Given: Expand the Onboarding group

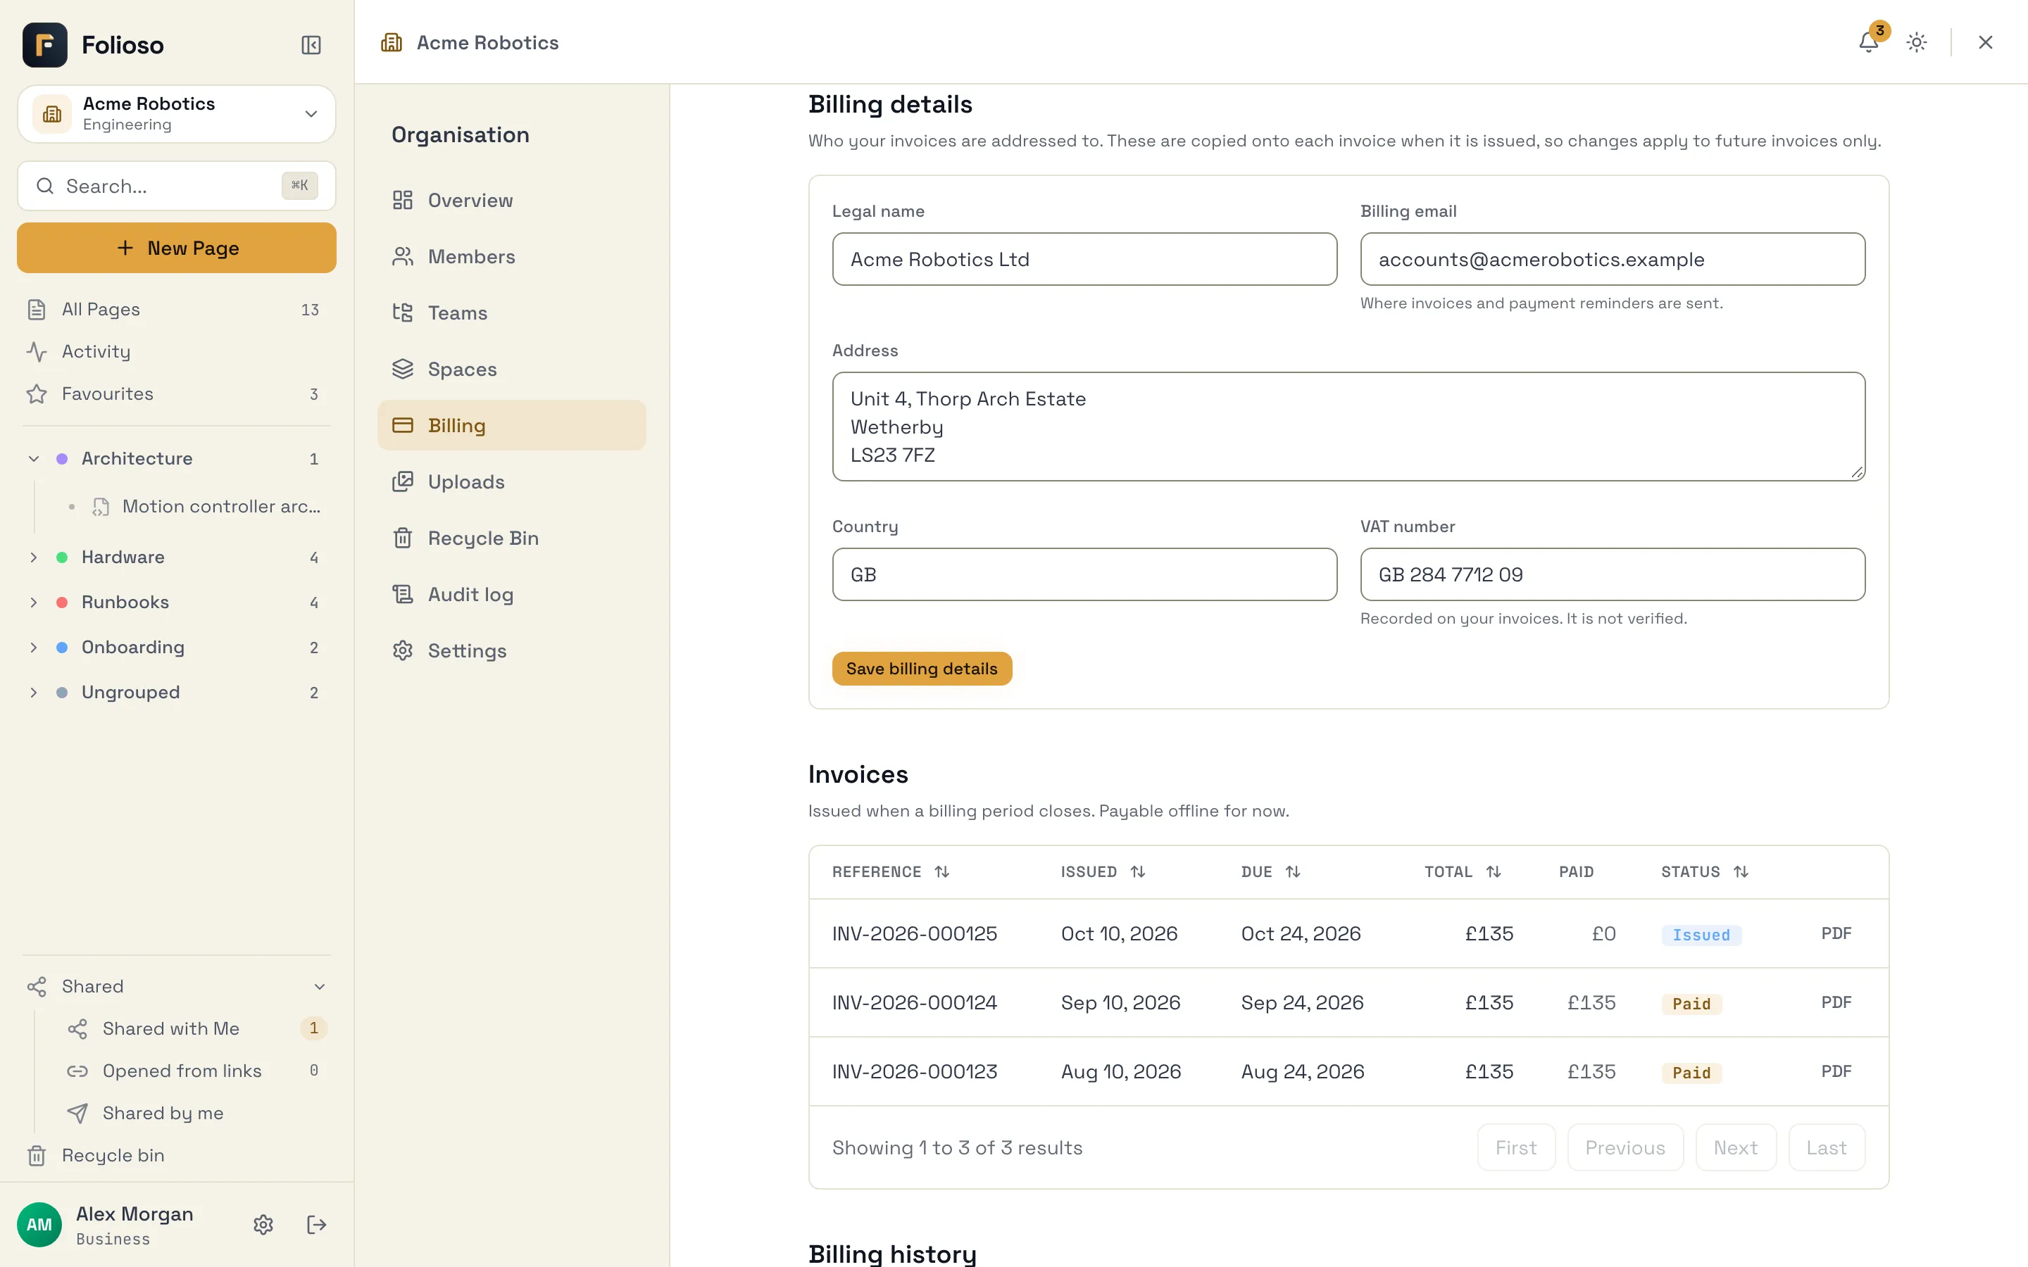Looking at the screenshot, I should 34,647.
